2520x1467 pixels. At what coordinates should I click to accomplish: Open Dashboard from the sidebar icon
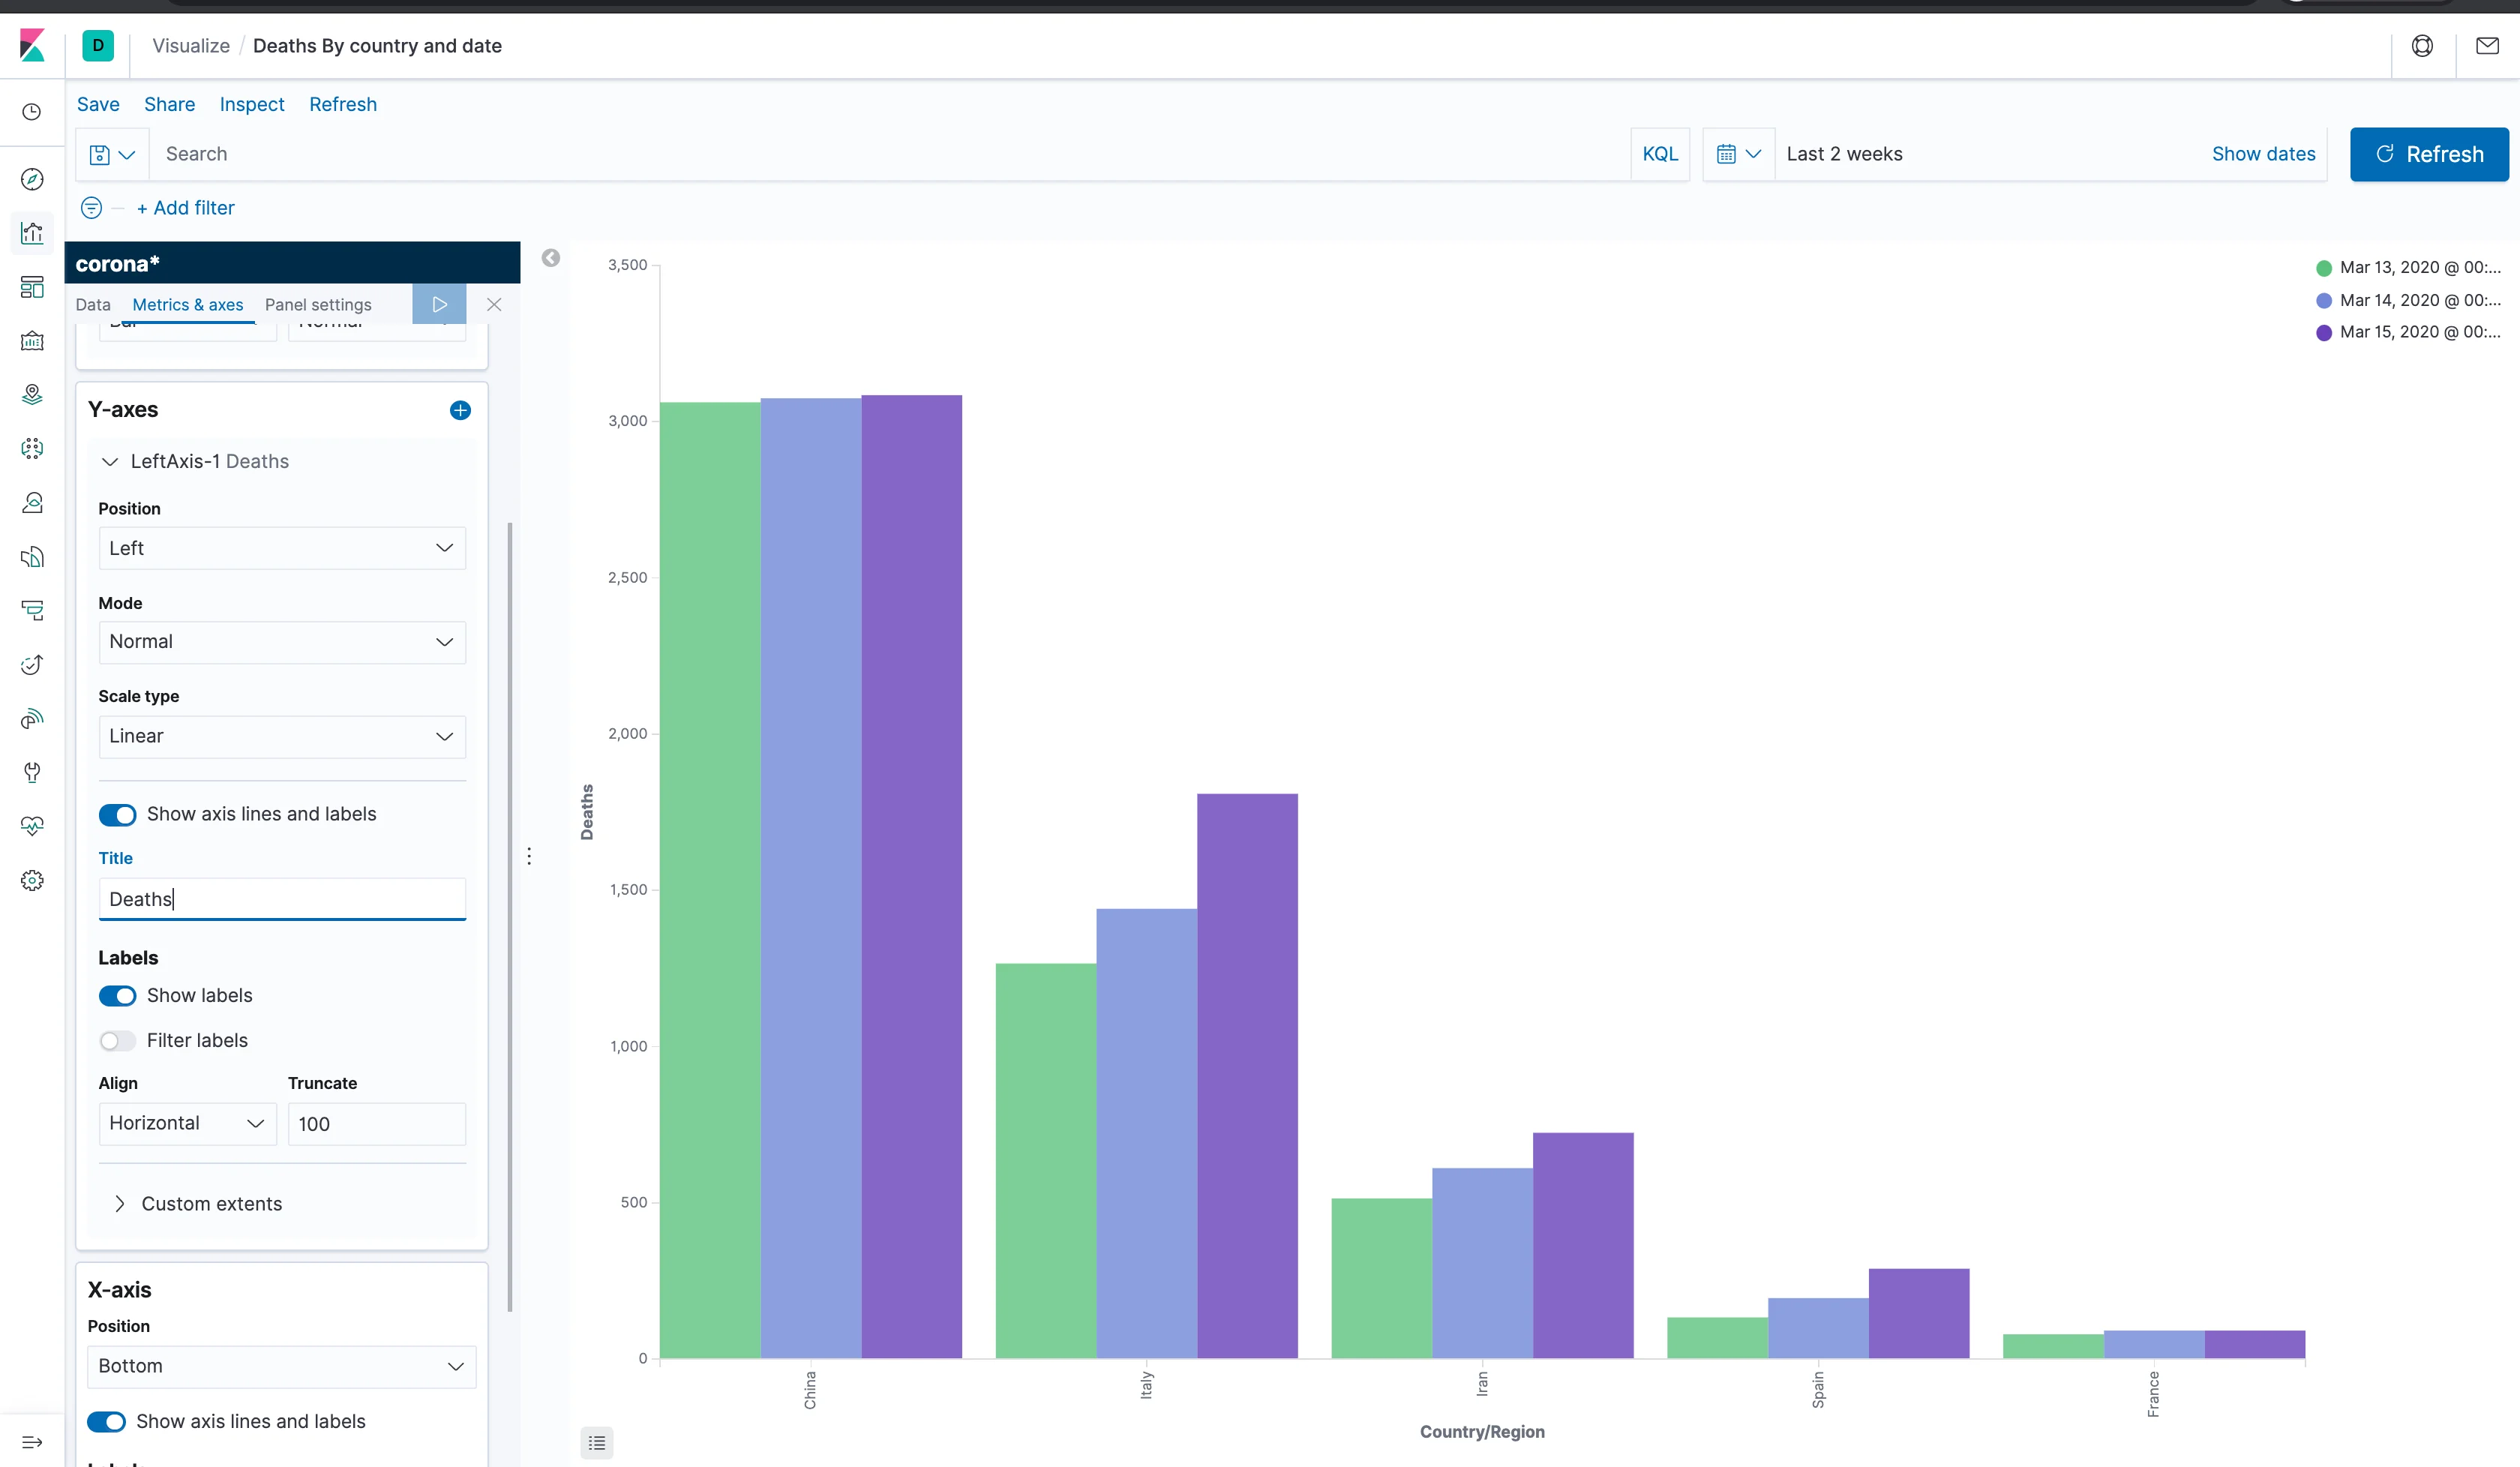32,287
